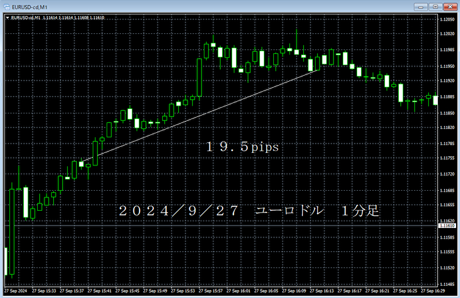460x298 pixels.
Task: Select the white trendline on the chart
Action: (x=199, y=116)
